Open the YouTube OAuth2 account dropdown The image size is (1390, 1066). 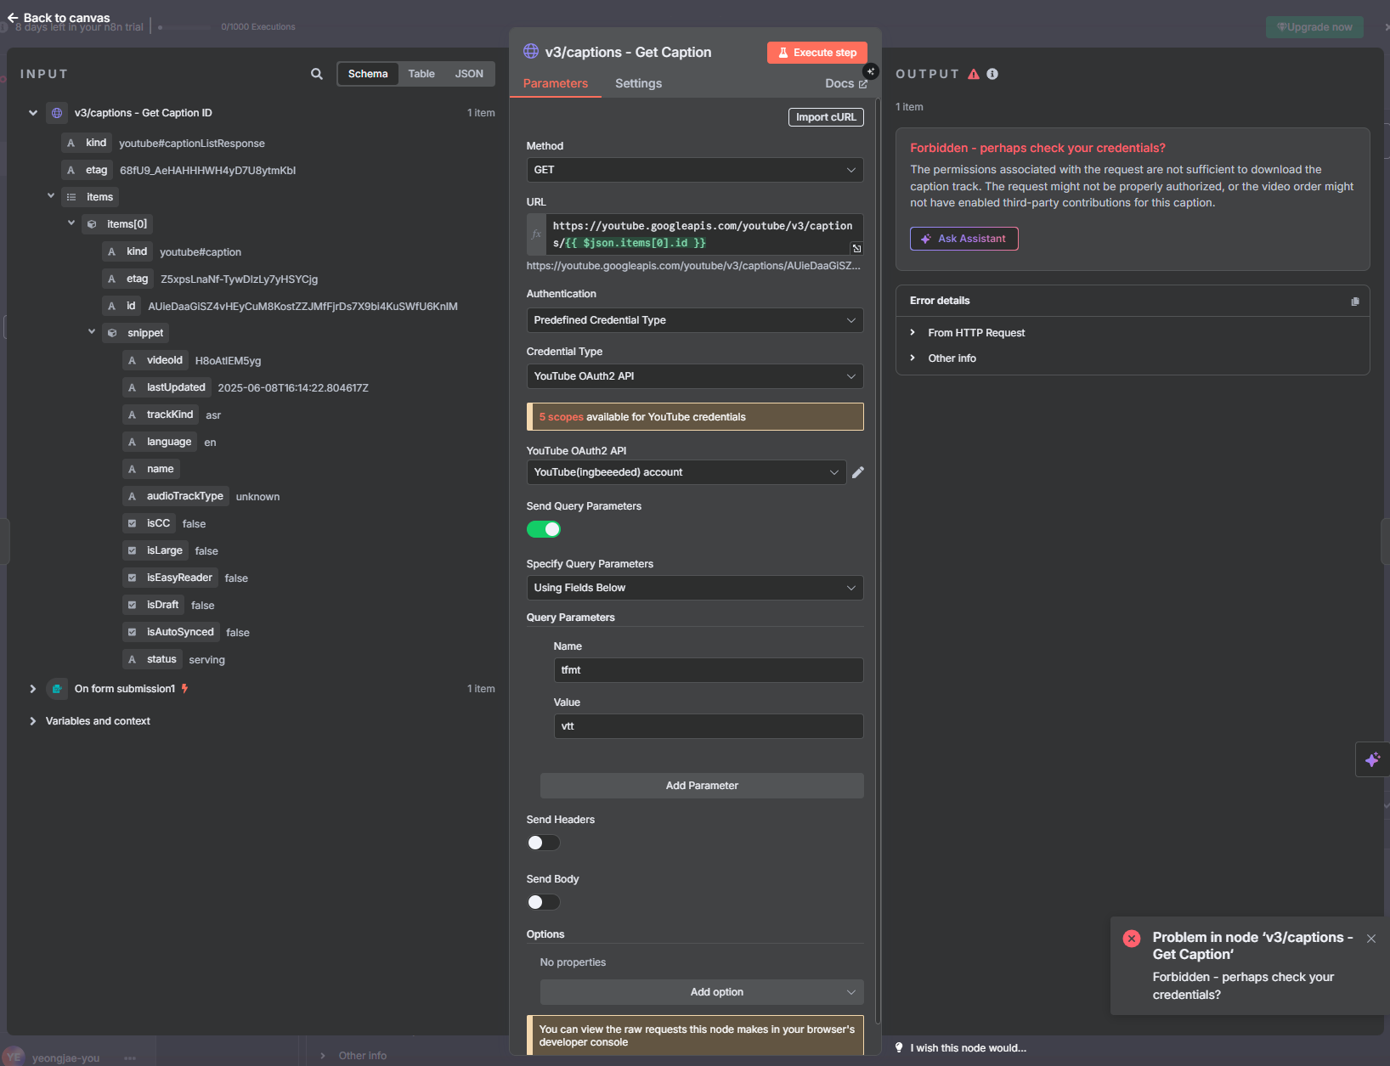[x=687, y=472]
